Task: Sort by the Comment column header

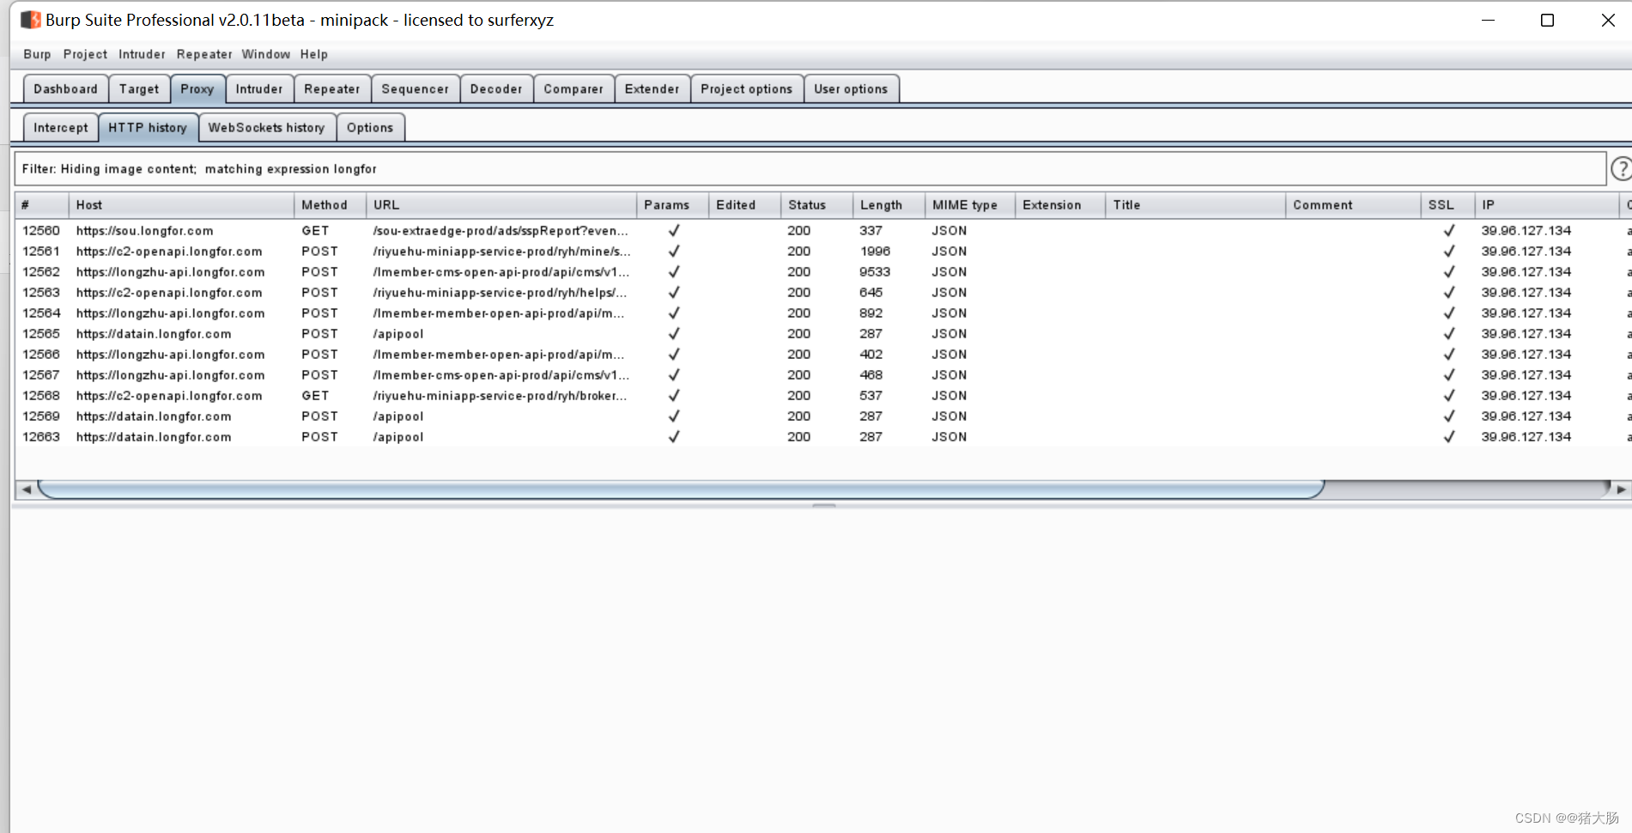Action: coord(1353,204)
